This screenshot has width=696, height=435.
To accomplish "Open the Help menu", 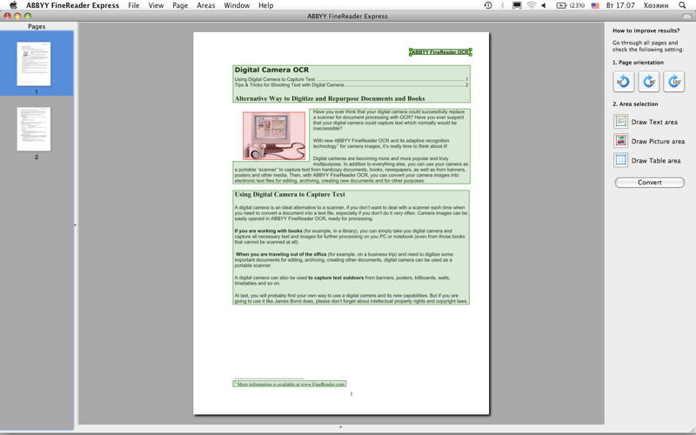I will pos(266,5).
